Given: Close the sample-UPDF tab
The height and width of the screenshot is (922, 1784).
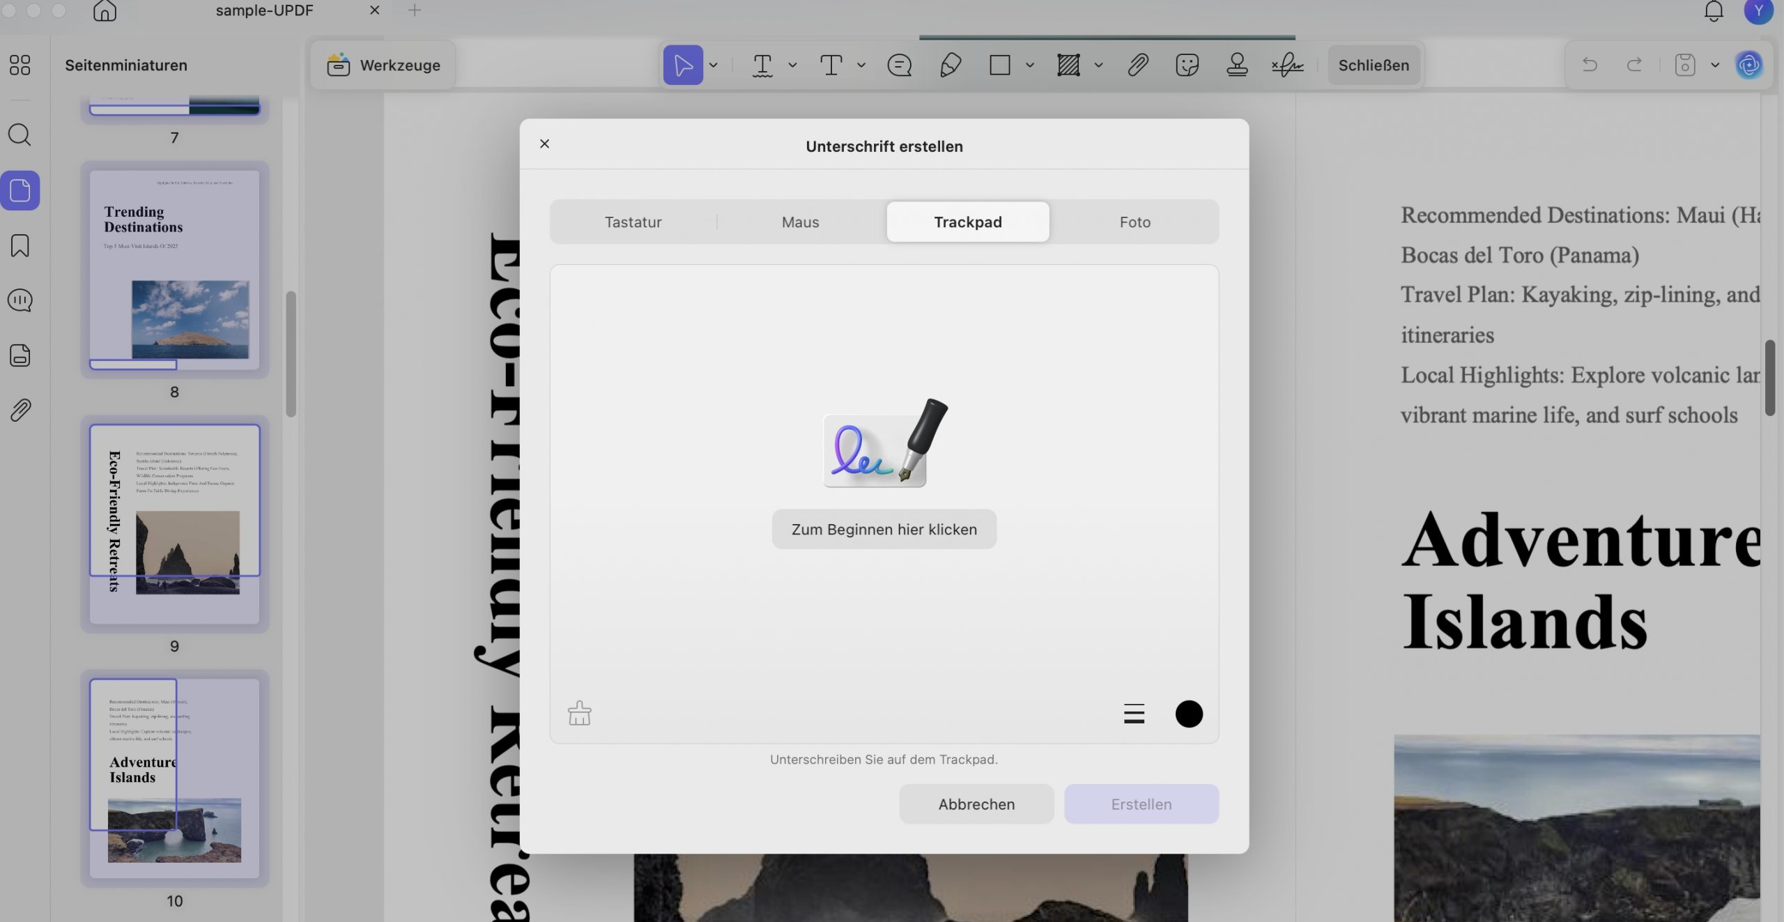Looking at the screenshot, I should click(374, 10).
